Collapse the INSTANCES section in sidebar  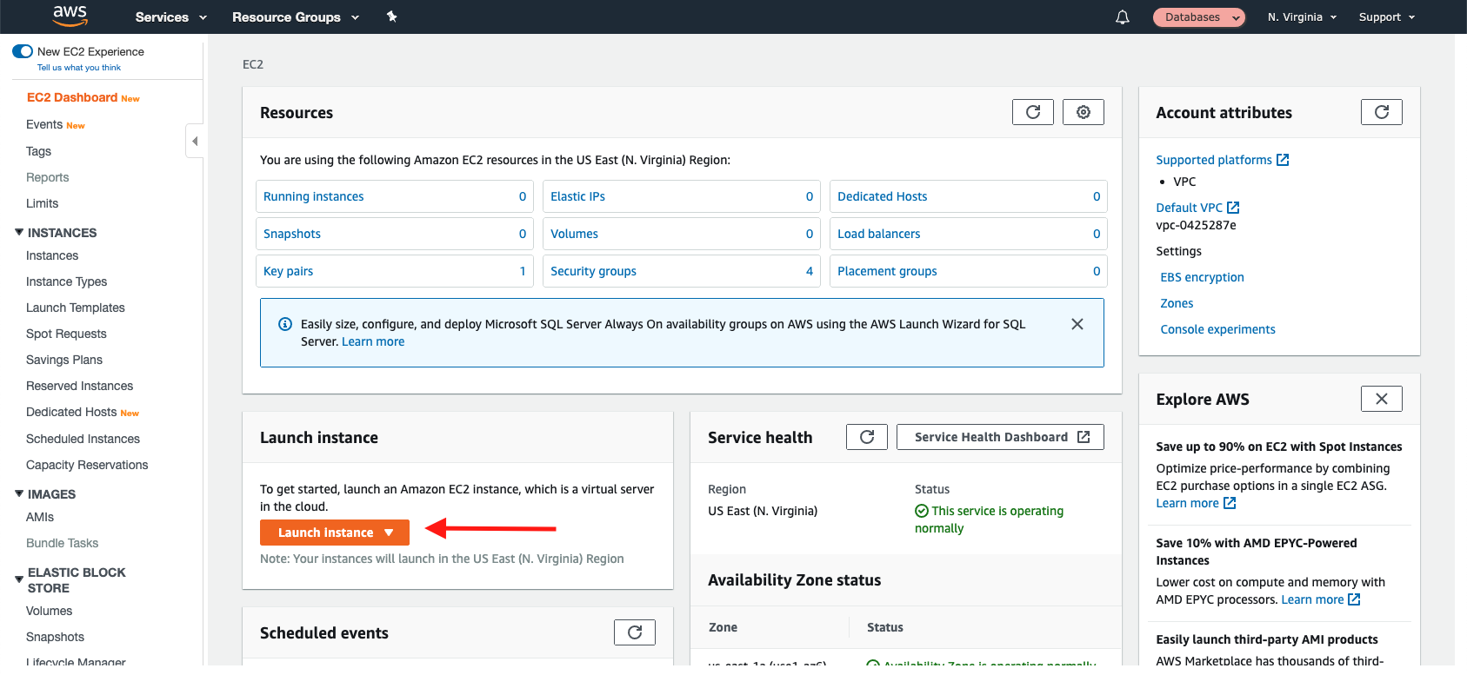19,232
